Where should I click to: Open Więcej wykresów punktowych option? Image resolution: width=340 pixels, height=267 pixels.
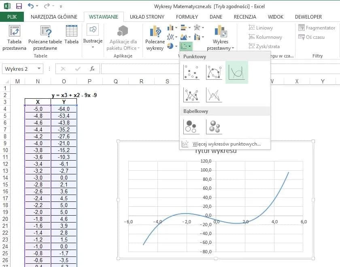[225, 144]
